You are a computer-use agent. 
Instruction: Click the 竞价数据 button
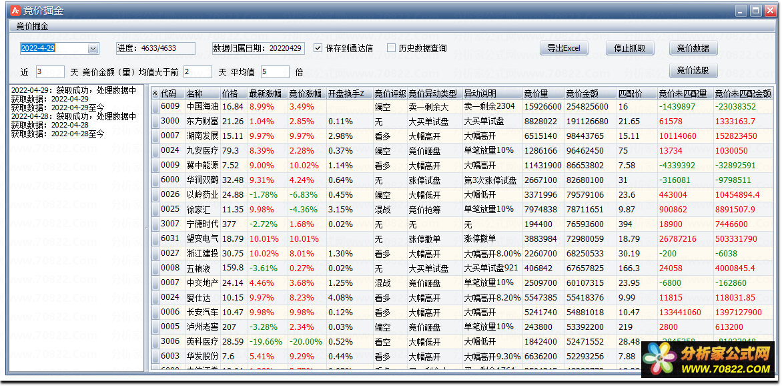coord(693,49)
